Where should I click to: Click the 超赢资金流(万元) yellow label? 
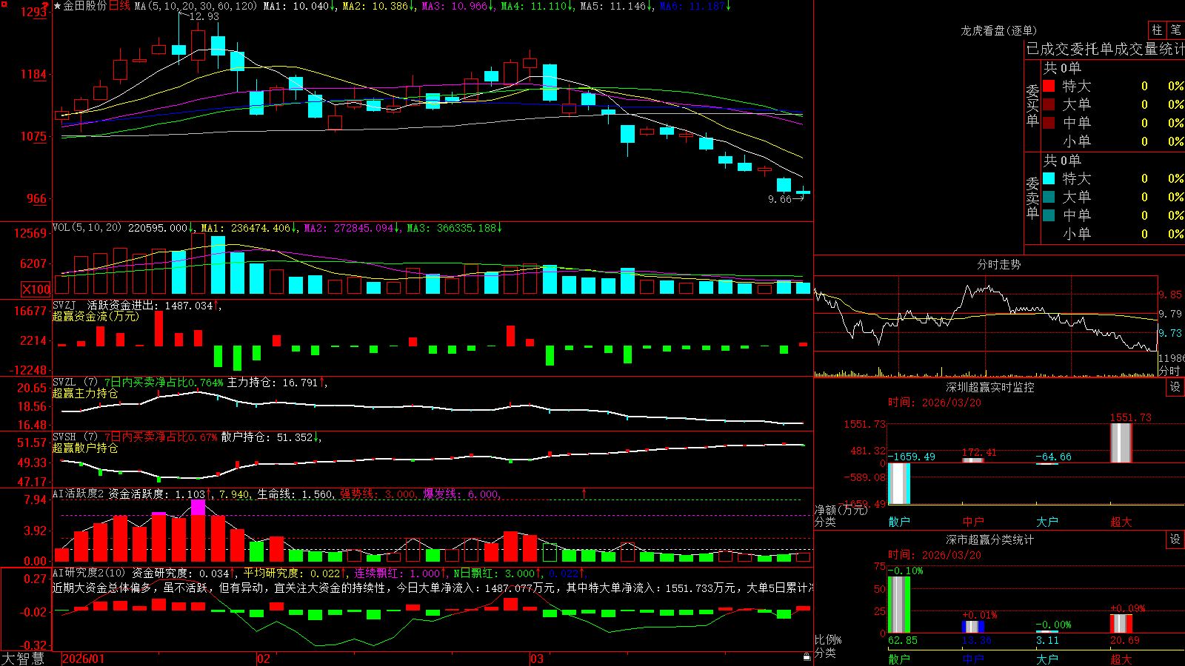tap(96, 316)
